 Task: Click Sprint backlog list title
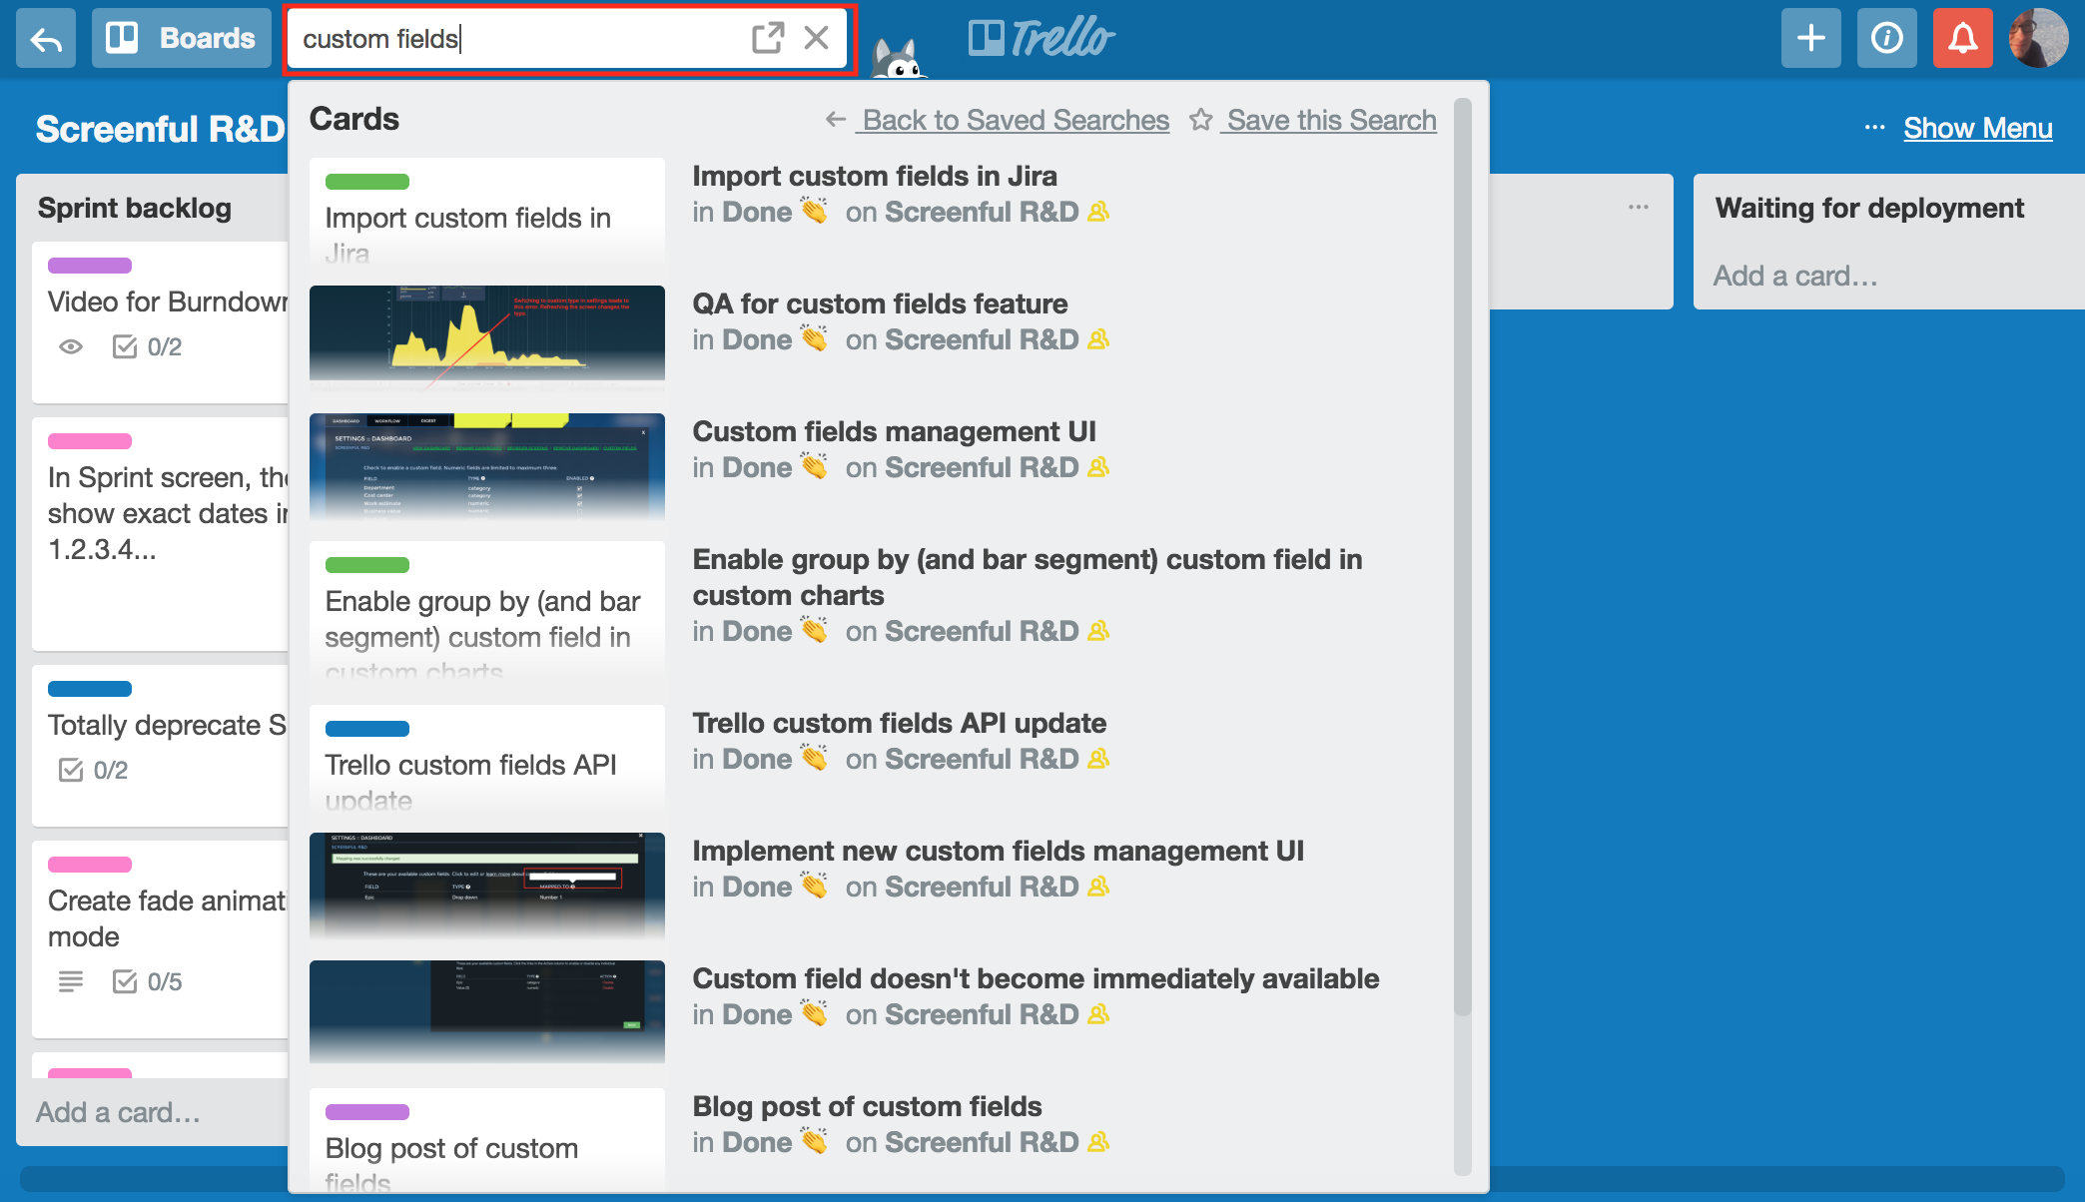(x=135, y=208)
